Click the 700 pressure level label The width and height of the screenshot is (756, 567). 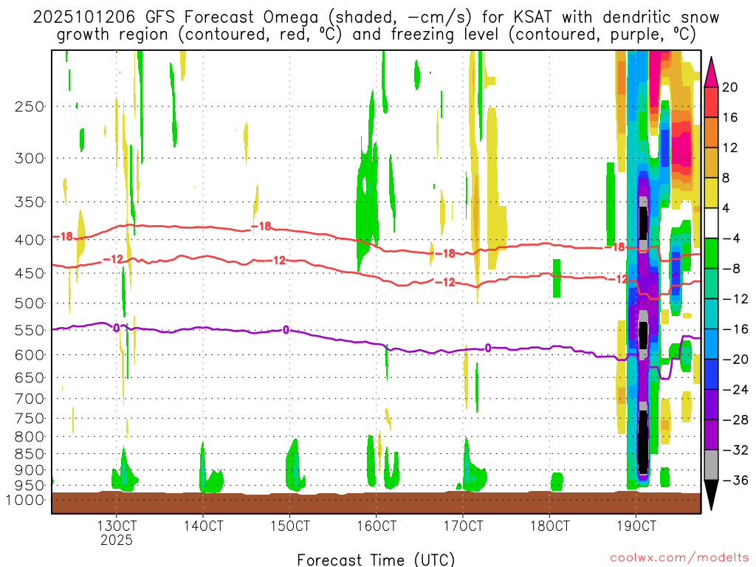[29, 399]
